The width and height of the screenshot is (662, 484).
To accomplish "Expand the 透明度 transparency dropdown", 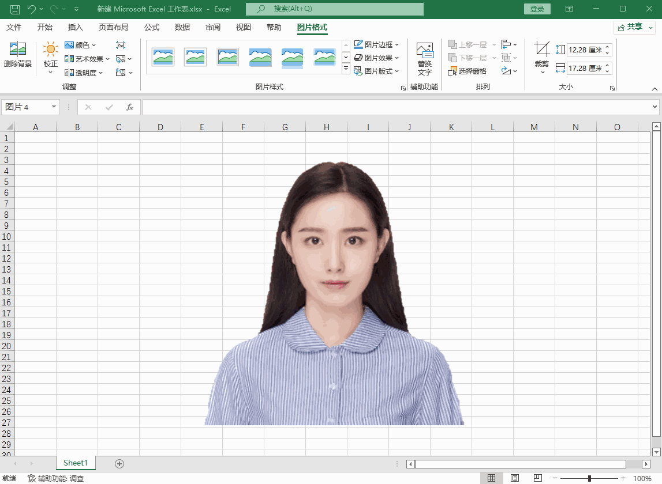I will (101, 73).
